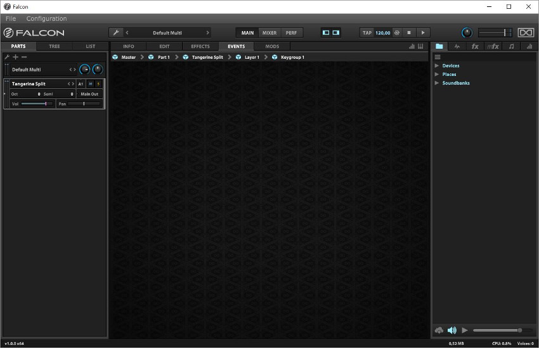Viewport: 539px width, 348px height.
Task: Open the File menu
Action: pyautogui.click(x=11, y=18)
